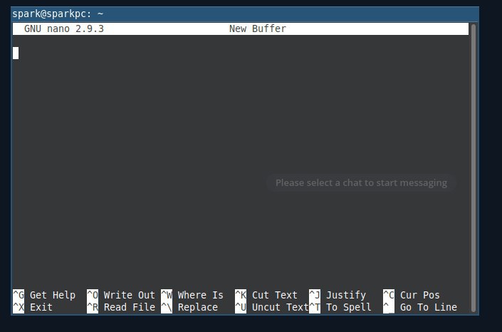Click the spark@sparkpc terminal title bar
The height and width of the screenshot is (332, 502).
pyautogui.click(x=245, y=14)
